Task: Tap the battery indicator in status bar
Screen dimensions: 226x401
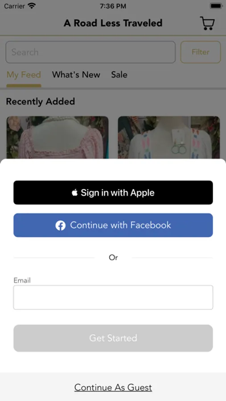Action: tap(216, 6)
